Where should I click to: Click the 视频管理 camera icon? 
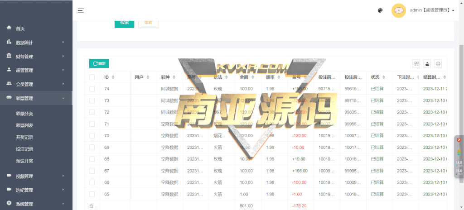tap(9, 175)
